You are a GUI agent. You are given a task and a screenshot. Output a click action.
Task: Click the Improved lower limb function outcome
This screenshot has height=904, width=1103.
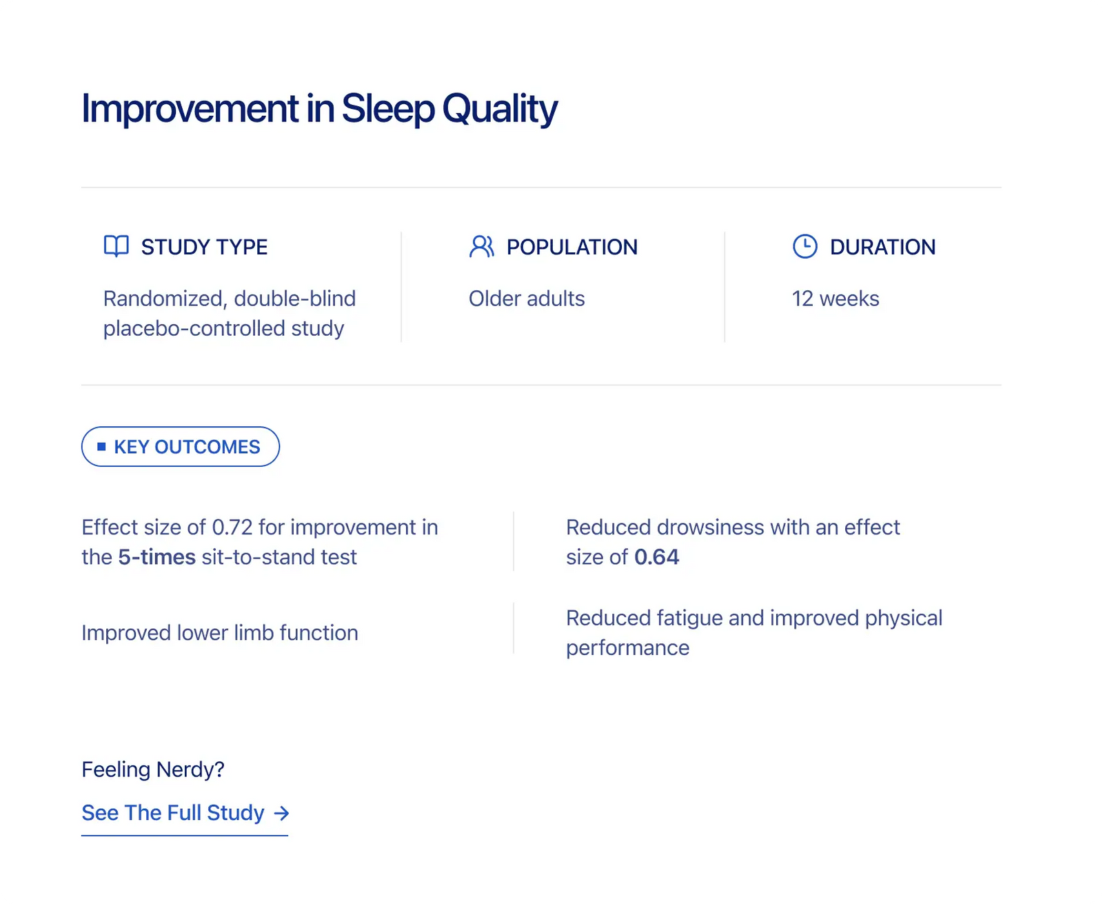pyautogui.click(x=220, y=633)
